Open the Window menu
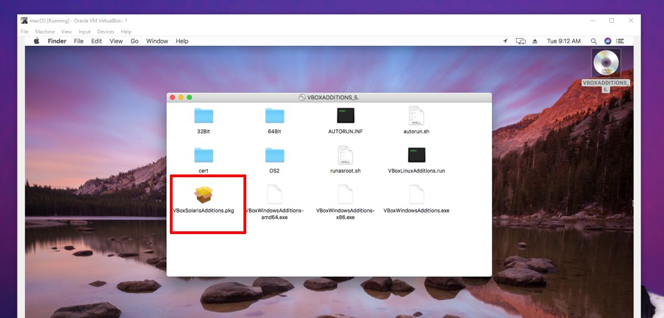This screenshot has width=664, height=318. 157,41
